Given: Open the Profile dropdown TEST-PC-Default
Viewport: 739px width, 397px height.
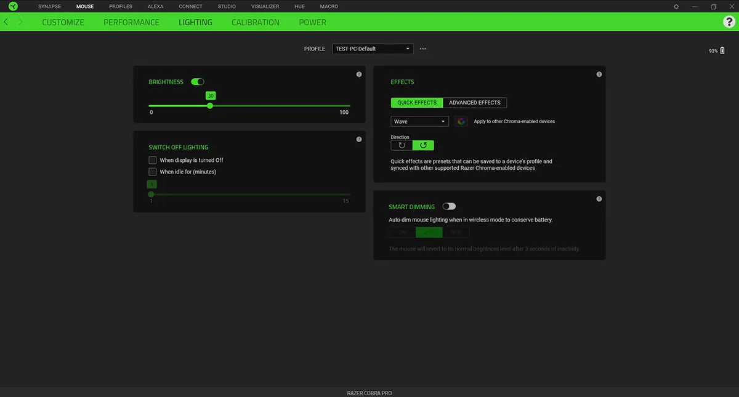Looking at the screenshot, I should tap(373, 49).
